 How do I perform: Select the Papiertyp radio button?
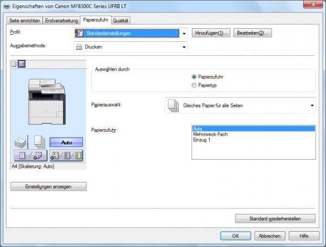195,85
